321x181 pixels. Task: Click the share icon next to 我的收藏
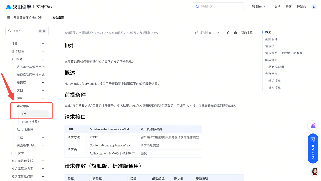(x=235, y=33)
